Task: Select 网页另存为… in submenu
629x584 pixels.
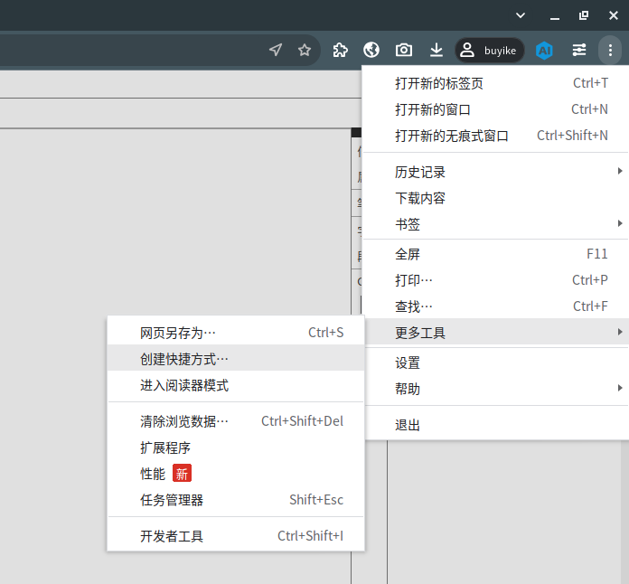Action: [236, 333]
